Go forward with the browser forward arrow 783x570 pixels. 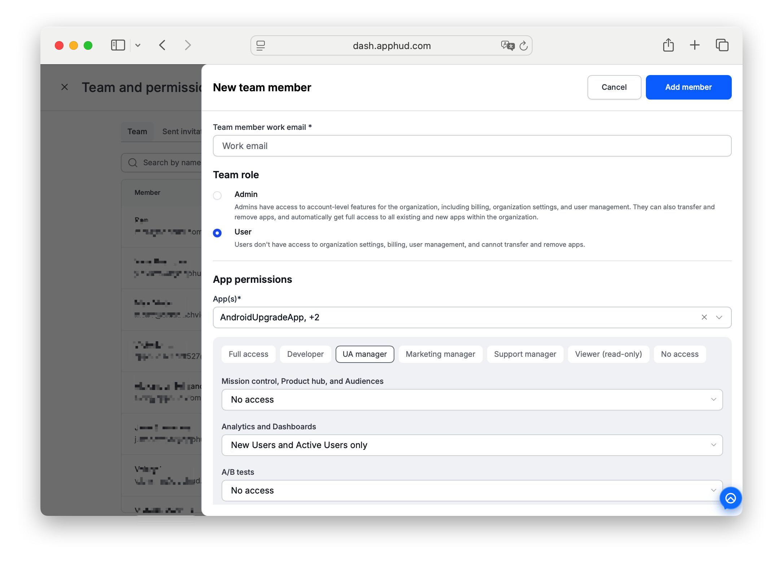tap(188, 45)
